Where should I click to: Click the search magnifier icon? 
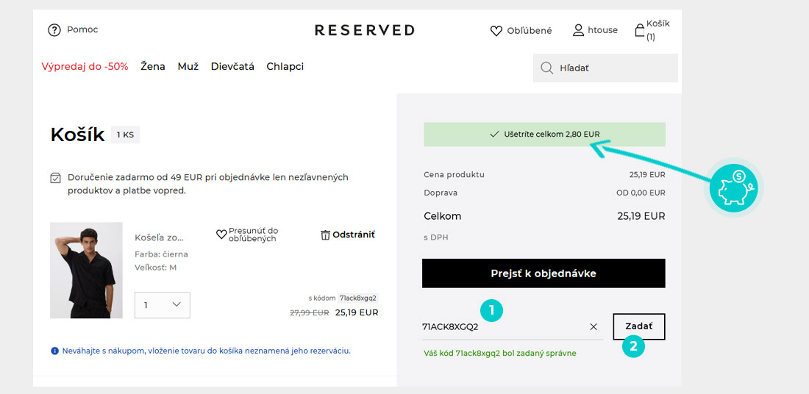[x=547, y=68]
